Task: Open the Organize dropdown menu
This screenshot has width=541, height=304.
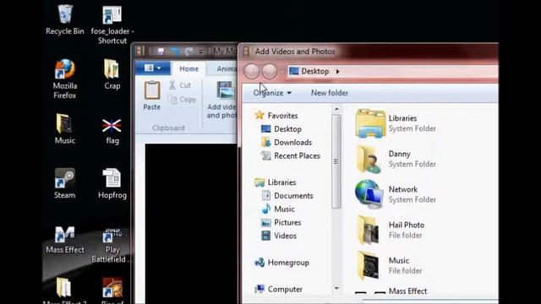Action: pyautogui.click(x=272, y=93)
